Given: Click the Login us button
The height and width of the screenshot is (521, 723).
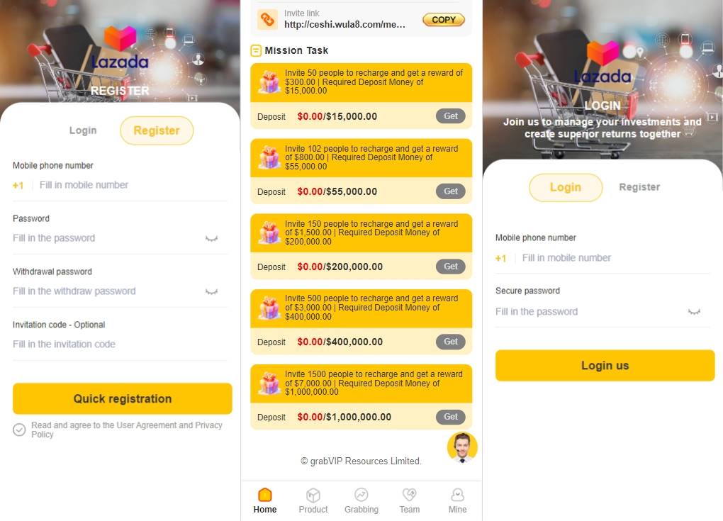Looking at the screenshot, I should (605, 365).
